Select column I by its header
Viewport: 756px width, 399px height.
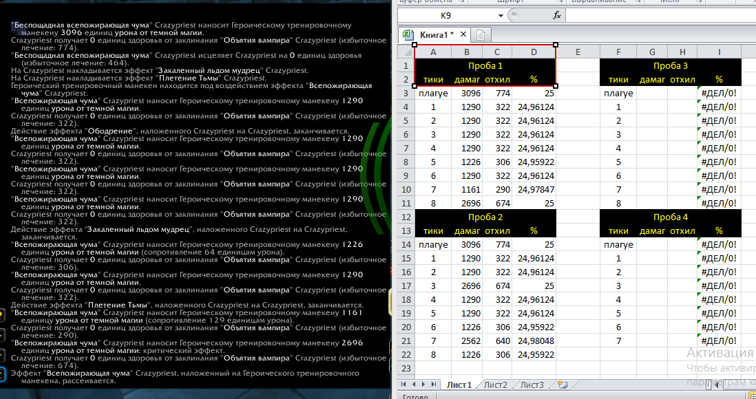[x=719, y=52]
